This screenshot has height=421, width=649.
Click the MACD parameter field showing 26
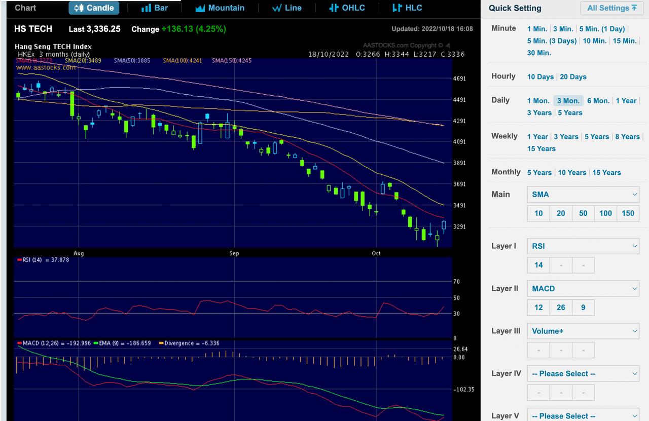[x=561, y=308]
